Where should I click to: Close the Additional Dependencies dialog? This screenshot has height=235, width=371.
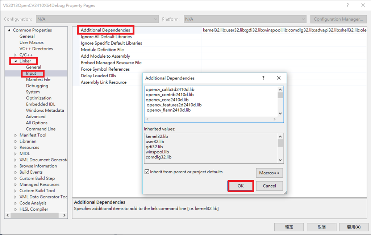(279, 78)
